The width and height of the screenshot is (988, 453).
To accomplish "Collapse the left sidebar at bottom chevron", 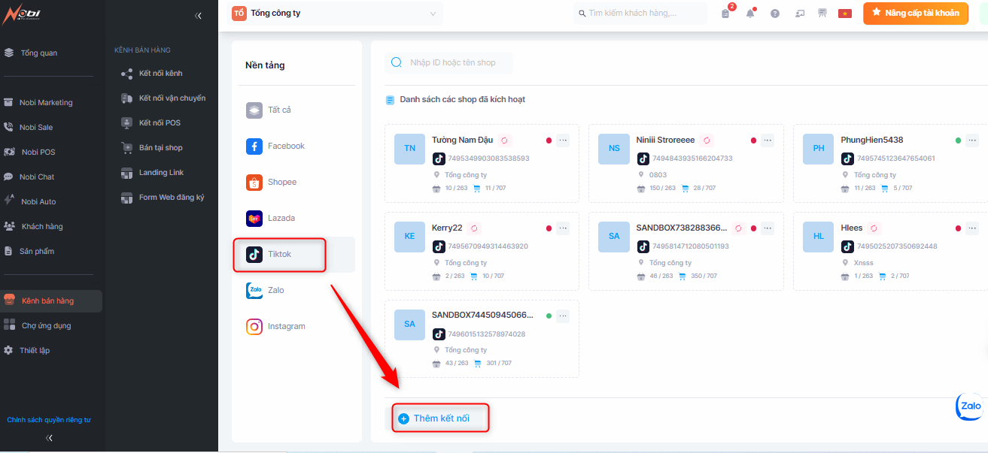I will pyautogui.click(x=49, y=437).
